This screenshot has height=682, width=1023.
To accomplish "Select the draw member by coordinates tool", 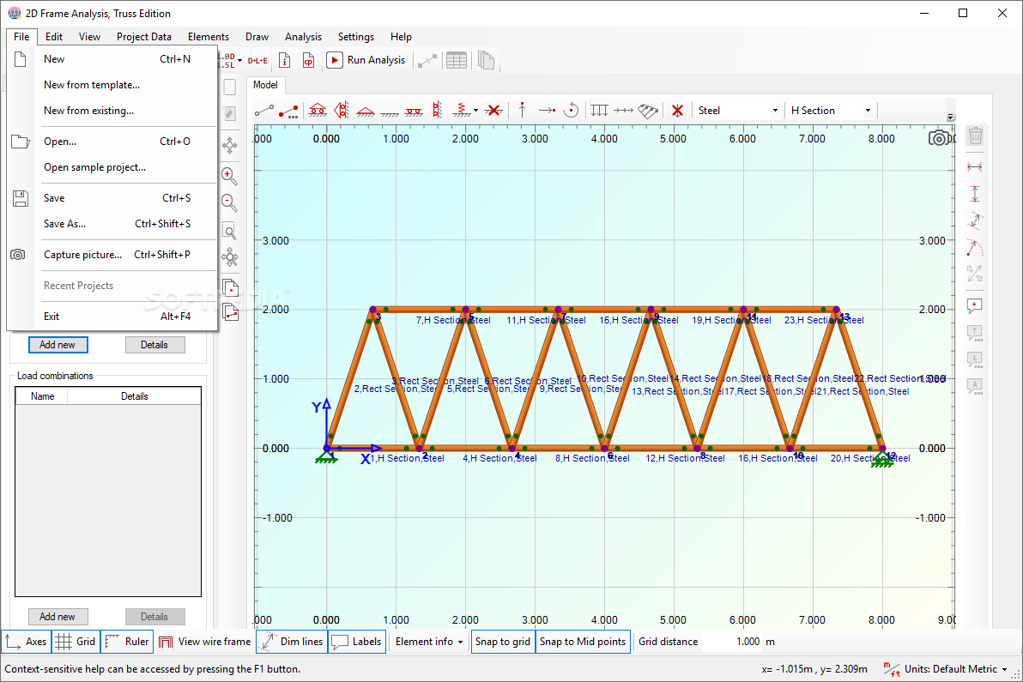I will [288, 111].
